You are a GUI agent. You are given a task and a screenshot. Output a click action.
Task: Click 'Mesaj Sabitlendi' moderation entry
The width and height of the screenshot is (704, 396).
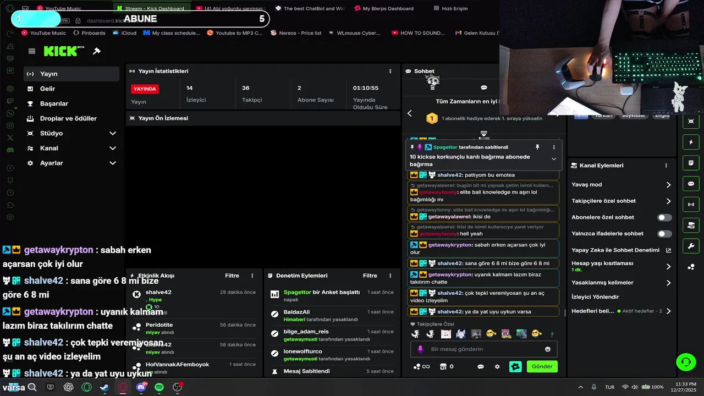306,371
